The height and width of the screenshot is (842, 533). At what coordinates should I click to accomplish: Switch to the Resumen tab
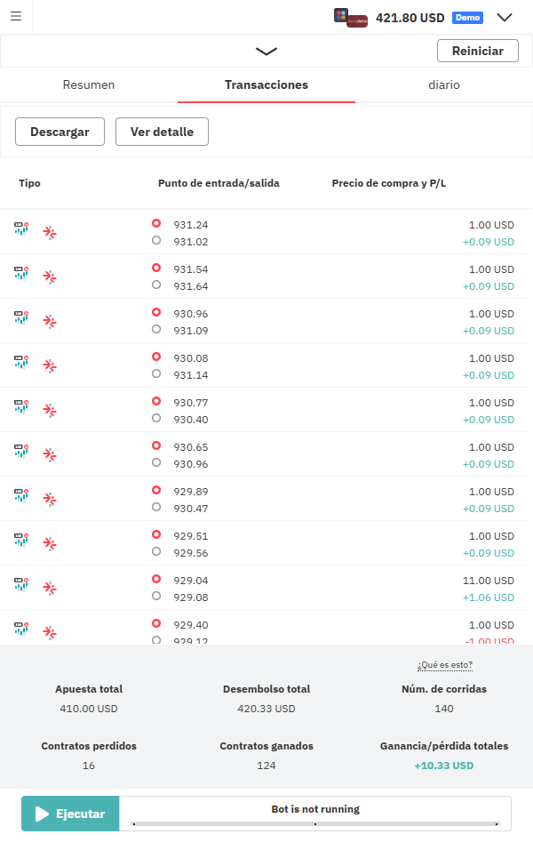[88, 84]
